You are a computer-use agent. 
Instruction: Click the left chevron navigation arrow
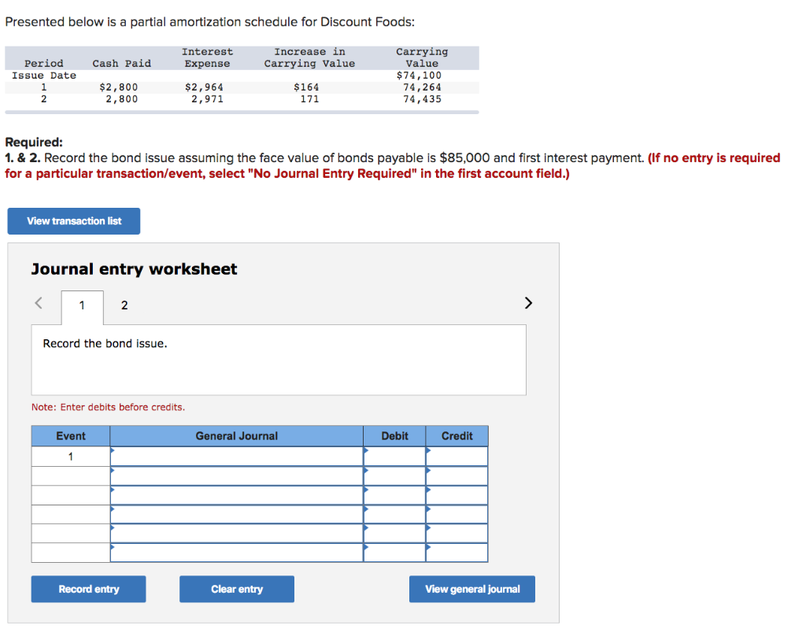(39, 303)
